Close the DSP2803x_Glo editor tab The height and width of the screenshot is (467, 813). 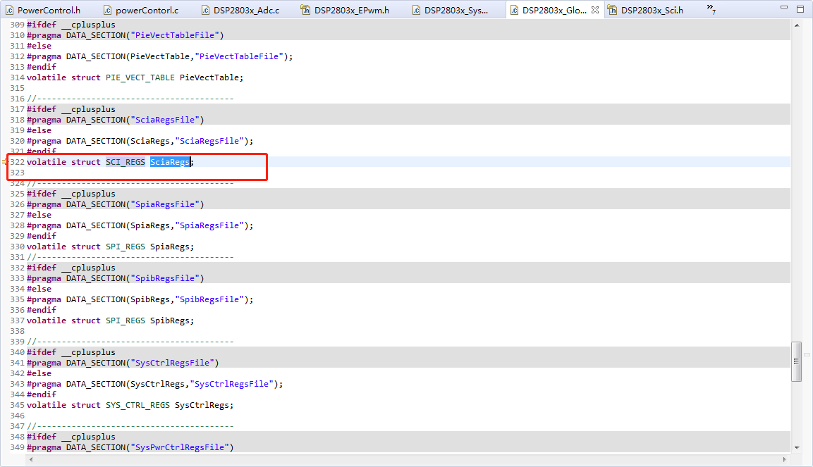594,10
